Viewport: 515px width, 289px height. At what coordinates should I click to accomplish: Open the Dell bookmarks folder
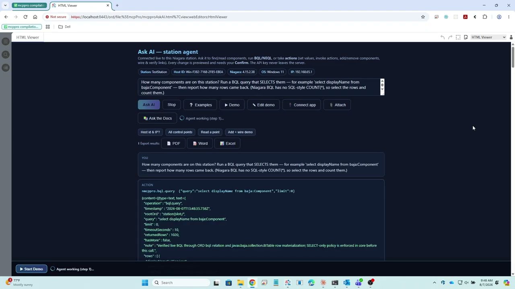point(64,27)
